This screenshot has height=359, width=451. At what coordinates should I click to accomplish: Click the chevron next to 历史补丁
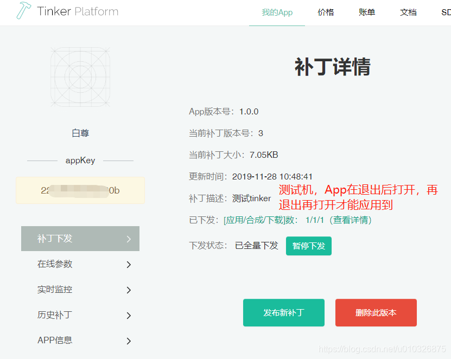click(129, 315)
